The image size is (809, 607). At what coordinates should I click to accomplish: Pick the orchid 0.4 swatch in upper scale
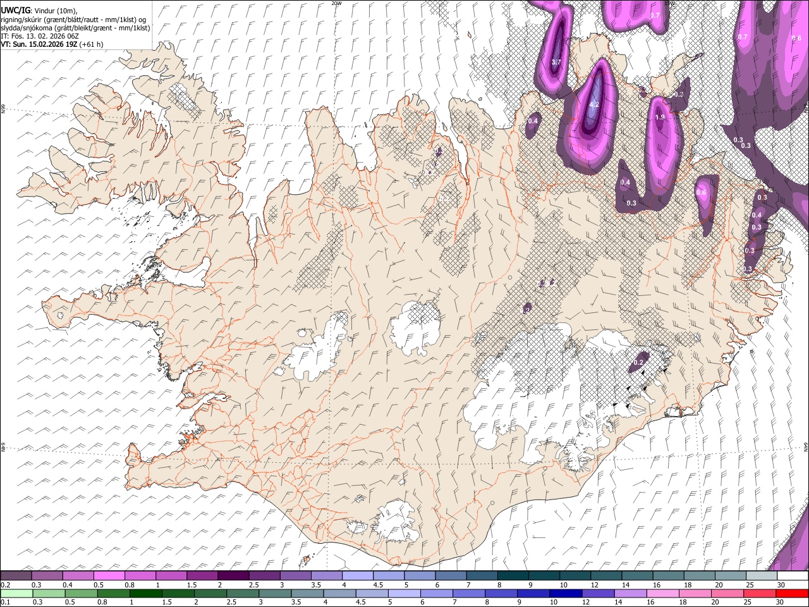pyautogui.click(x=78, y=576)
